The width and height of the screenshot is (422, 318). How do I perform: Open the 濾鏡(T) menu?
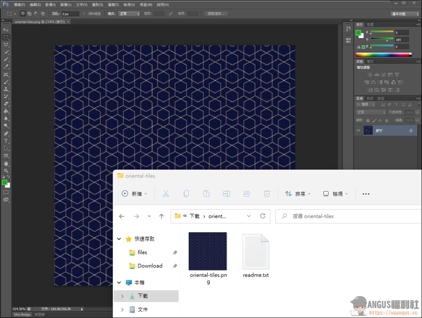click(x=113, y=5)
